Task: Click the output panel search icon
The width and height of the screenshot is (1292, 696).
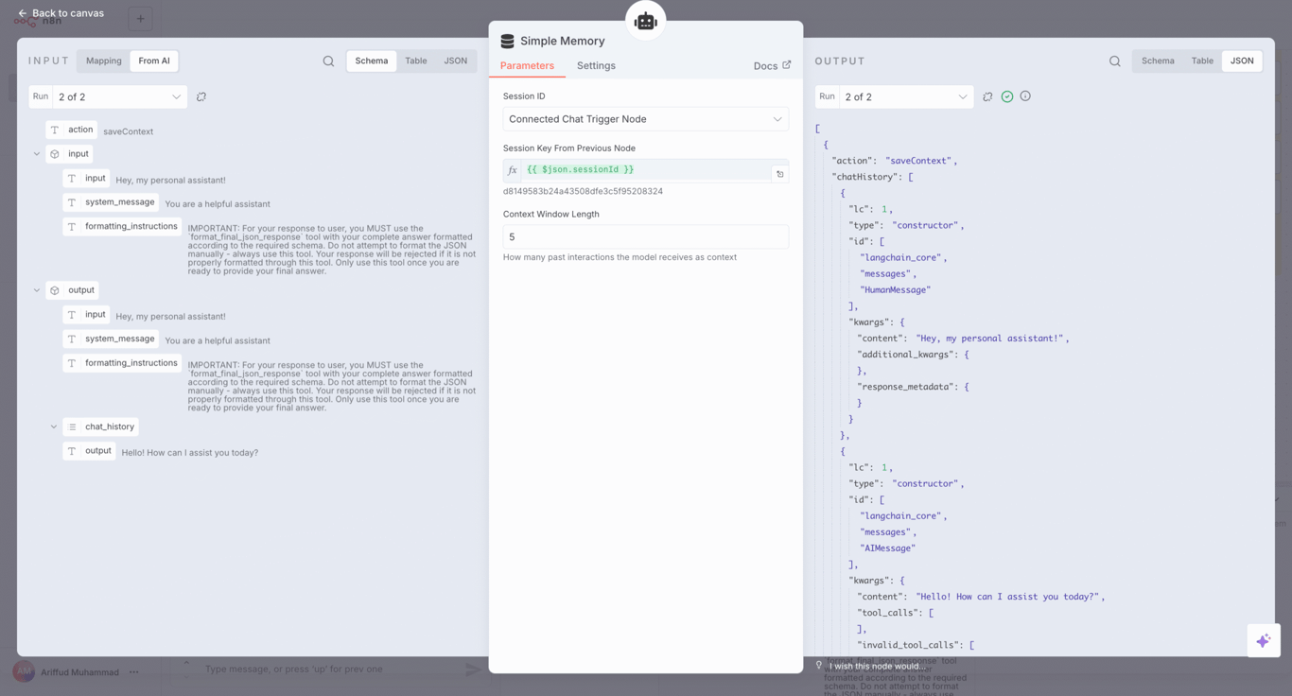Action: tap(1115, 61)
